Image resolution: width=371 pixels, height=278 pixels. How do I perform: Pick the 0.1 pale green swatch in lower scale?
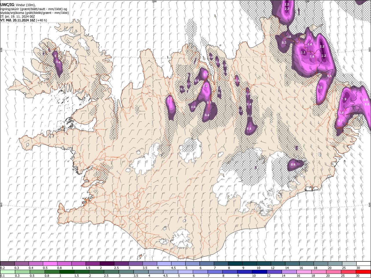click(x=7, y=272)
